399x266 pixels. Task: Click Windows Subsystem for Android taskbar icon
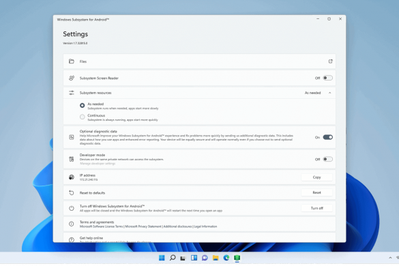[x=237, y=258]
